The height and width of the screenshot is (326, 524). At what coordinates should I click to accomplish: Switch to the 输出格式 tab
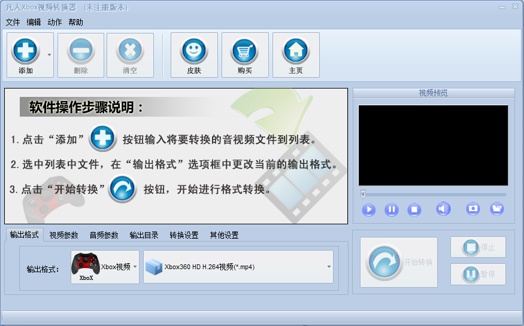24,235
